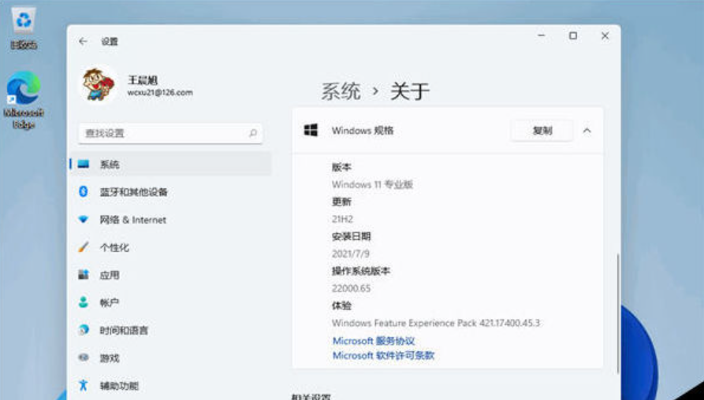Open the Microsoft 服务协议 link
Screen dimensions: 704x400
pyautogui.click(x=374, y=341)
